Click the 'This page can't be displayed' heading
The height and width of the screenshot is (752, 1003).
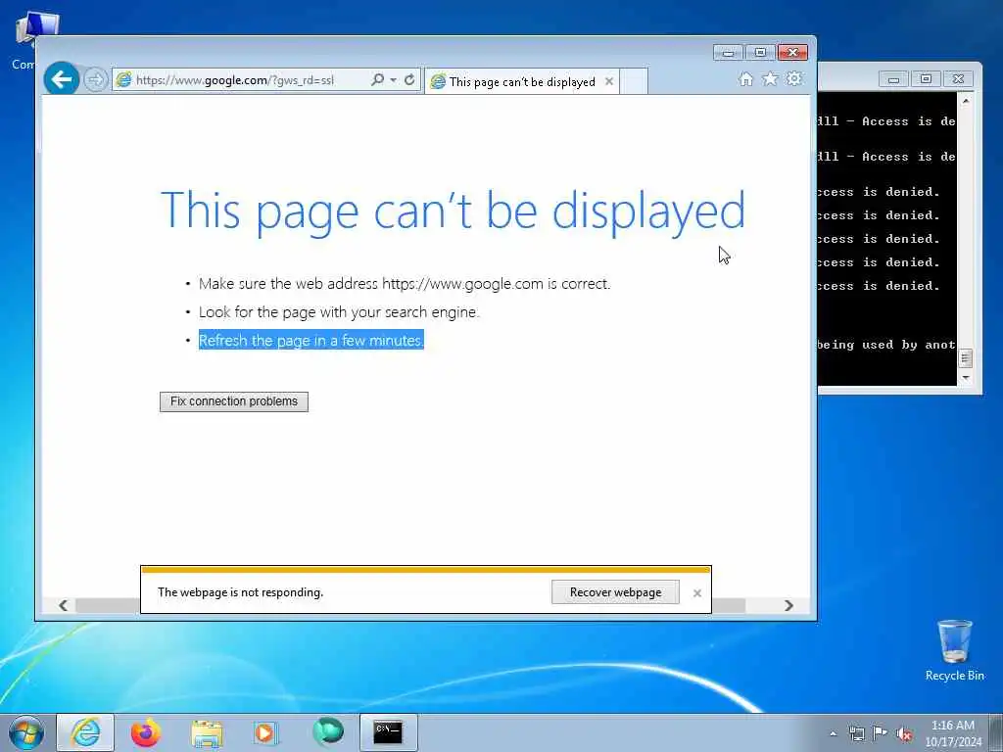pos(453,211)
